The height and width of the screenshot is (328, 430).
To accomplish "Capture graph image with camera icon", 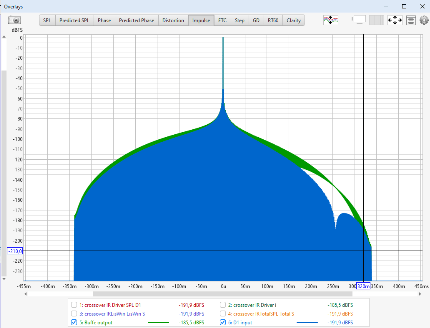I will (x=14, y=20).
